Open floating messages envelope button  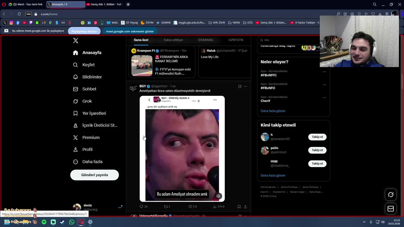(x=391, y=209)
